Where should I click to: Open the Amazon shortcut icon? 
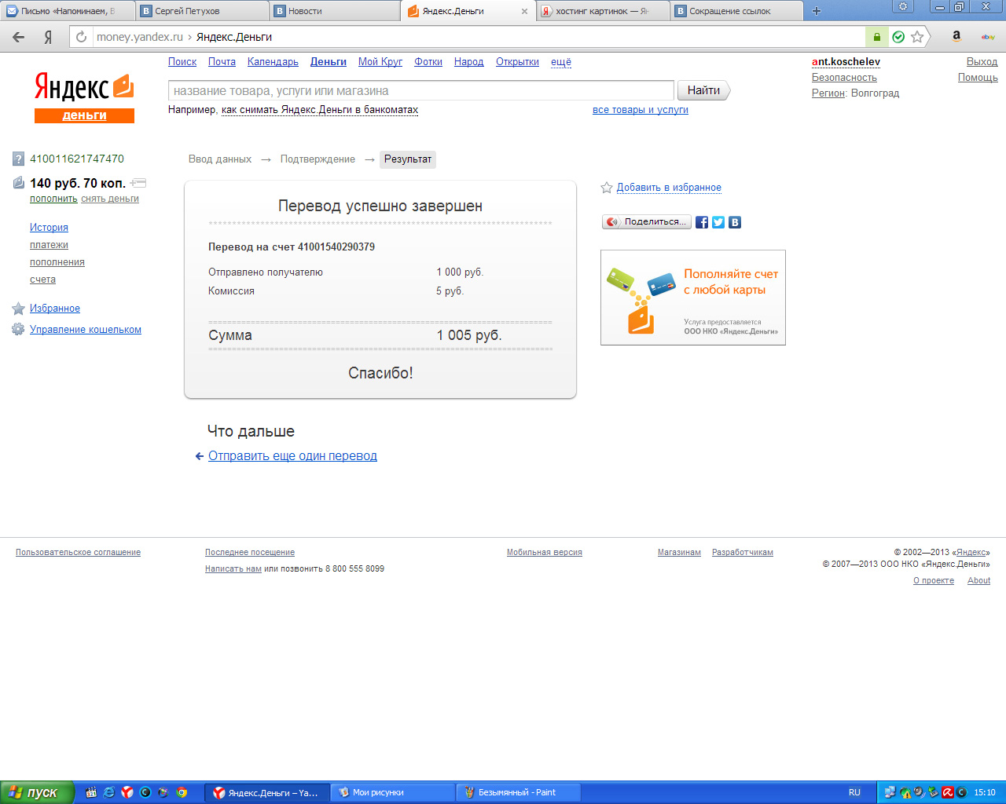956,36
